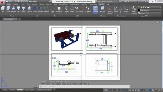This screenshot has width=163, height=92.
Task: Click the Open file icon in quick access
Action: click(10, 2)
